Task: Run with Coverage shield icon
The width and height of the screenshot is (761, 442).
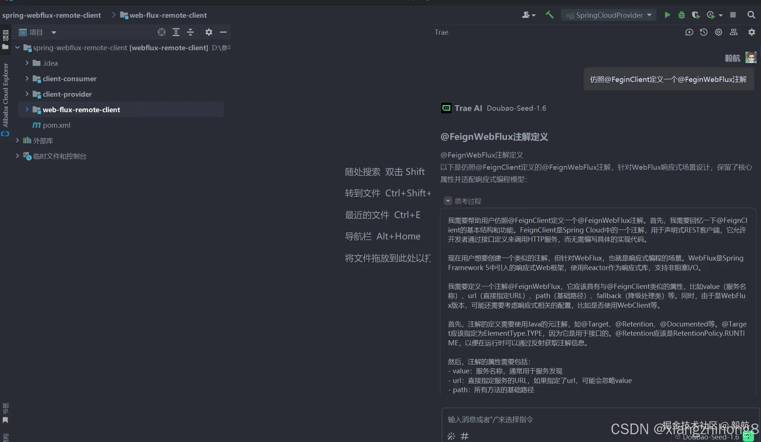Action: pos(696,15)
